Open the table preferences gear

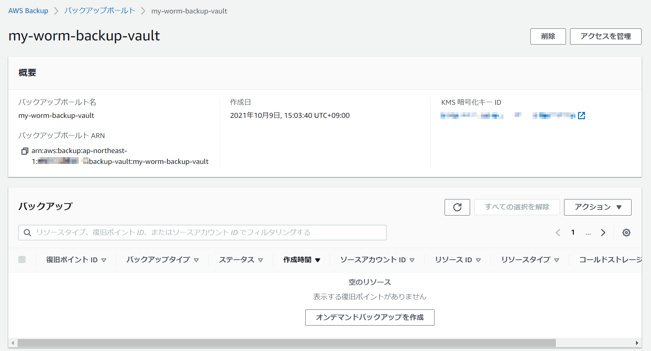point(626,232)
